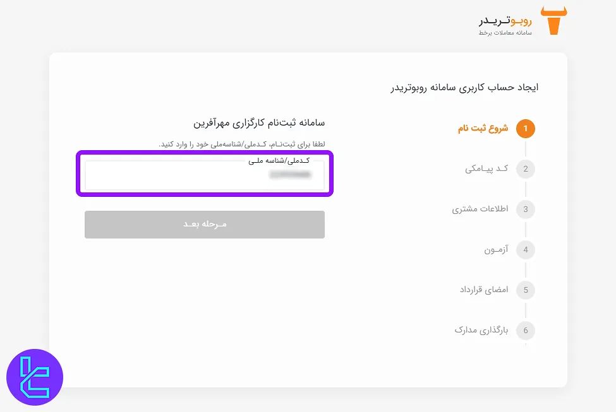This screenshot has height=412, width=616.
Task: Click the watermark logo at bottom left
Action: (35, 377)
